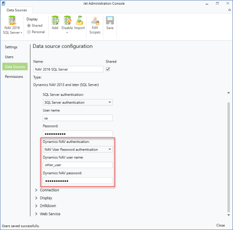Open the SQL Server authentication dropdown
This screenshot has height=230, width=233.
77,102
